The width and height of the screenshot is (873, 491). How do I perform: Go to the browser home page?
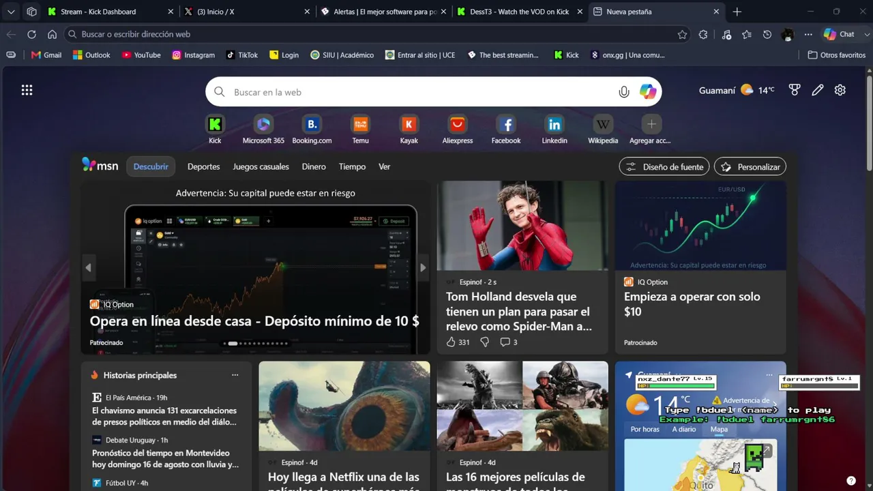tap(52, 34)
